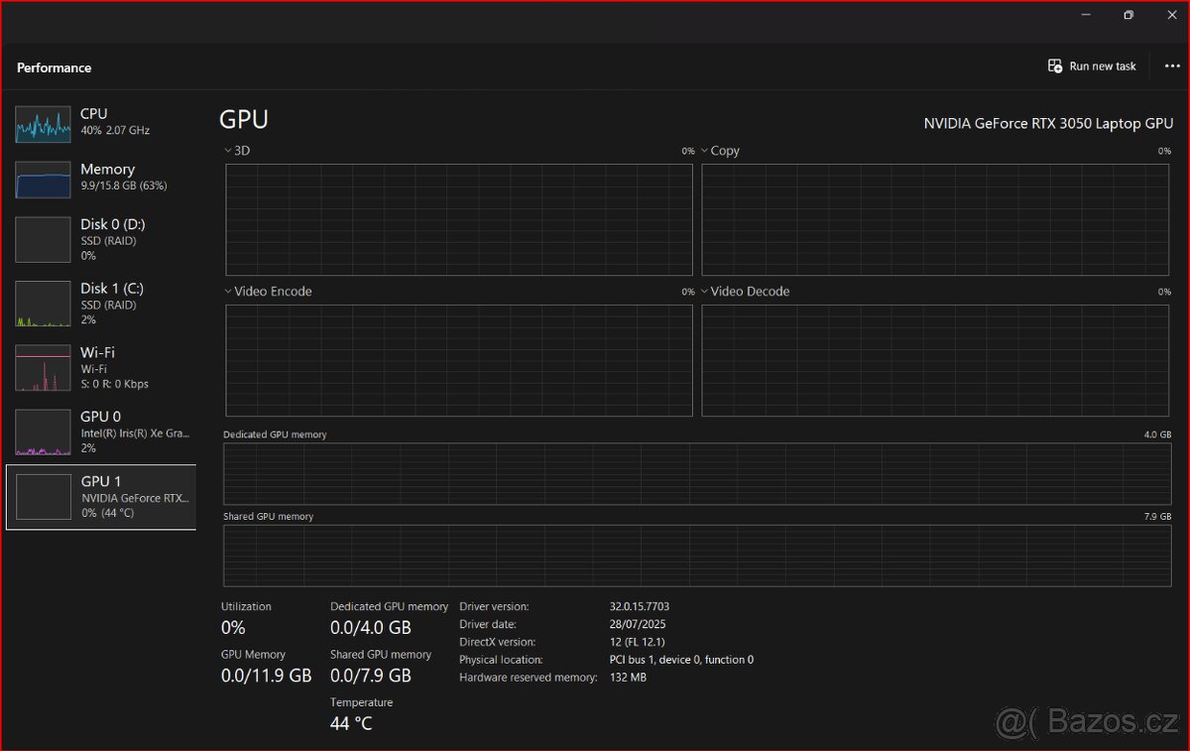The image size is (1190, 751).
Task: Click the Run new task label
Action: tap(1103, 66)
